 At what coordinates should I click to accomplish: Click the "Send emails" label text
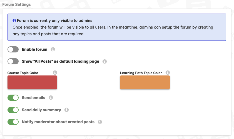pos(33,98)
